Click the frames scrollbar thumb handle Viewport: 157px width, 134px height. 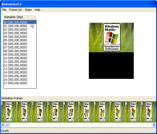(x=7, y=125)
